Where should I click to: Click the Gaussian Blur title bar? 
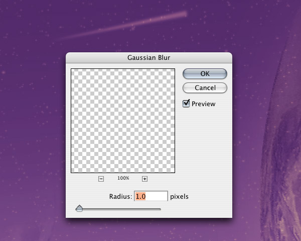pyautogui.click(x=149, y=57)
